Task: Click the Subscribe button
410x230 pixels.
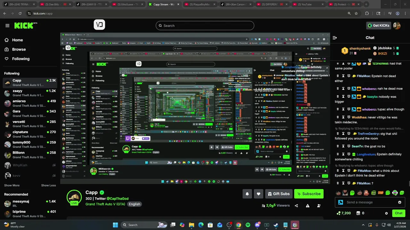Action: pyautogui.click(x=309, y=194)
